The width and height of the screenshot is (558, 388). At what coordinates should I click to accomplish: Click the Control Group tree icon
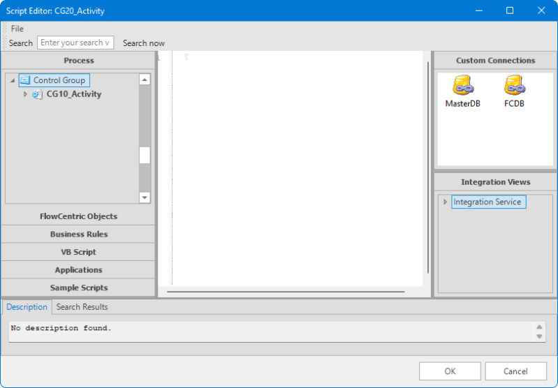click(25, 80)
